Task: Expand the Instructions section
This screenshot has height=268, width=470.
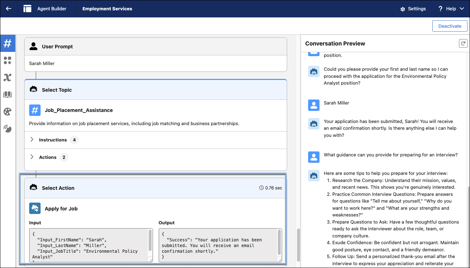Action: pyautogui.click(x=32, y=140)
